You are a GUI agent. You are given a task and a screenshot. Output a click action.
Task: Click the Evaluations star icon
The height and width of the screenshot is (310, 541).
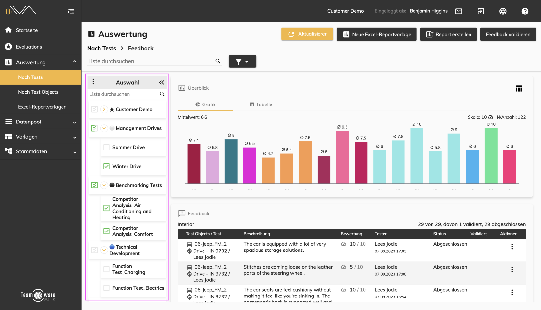[8, 47]
